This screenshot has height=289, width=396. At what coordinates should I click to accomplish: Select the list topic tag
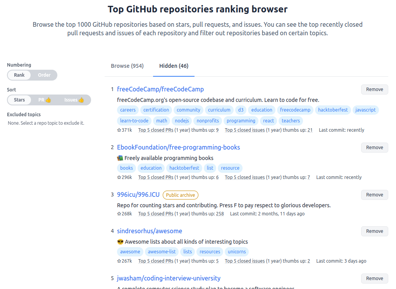click(x=210, y=168)
